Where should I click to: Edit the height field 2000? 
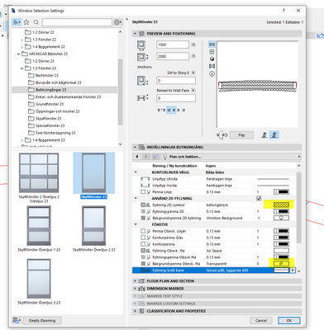(x=173, y=56)
